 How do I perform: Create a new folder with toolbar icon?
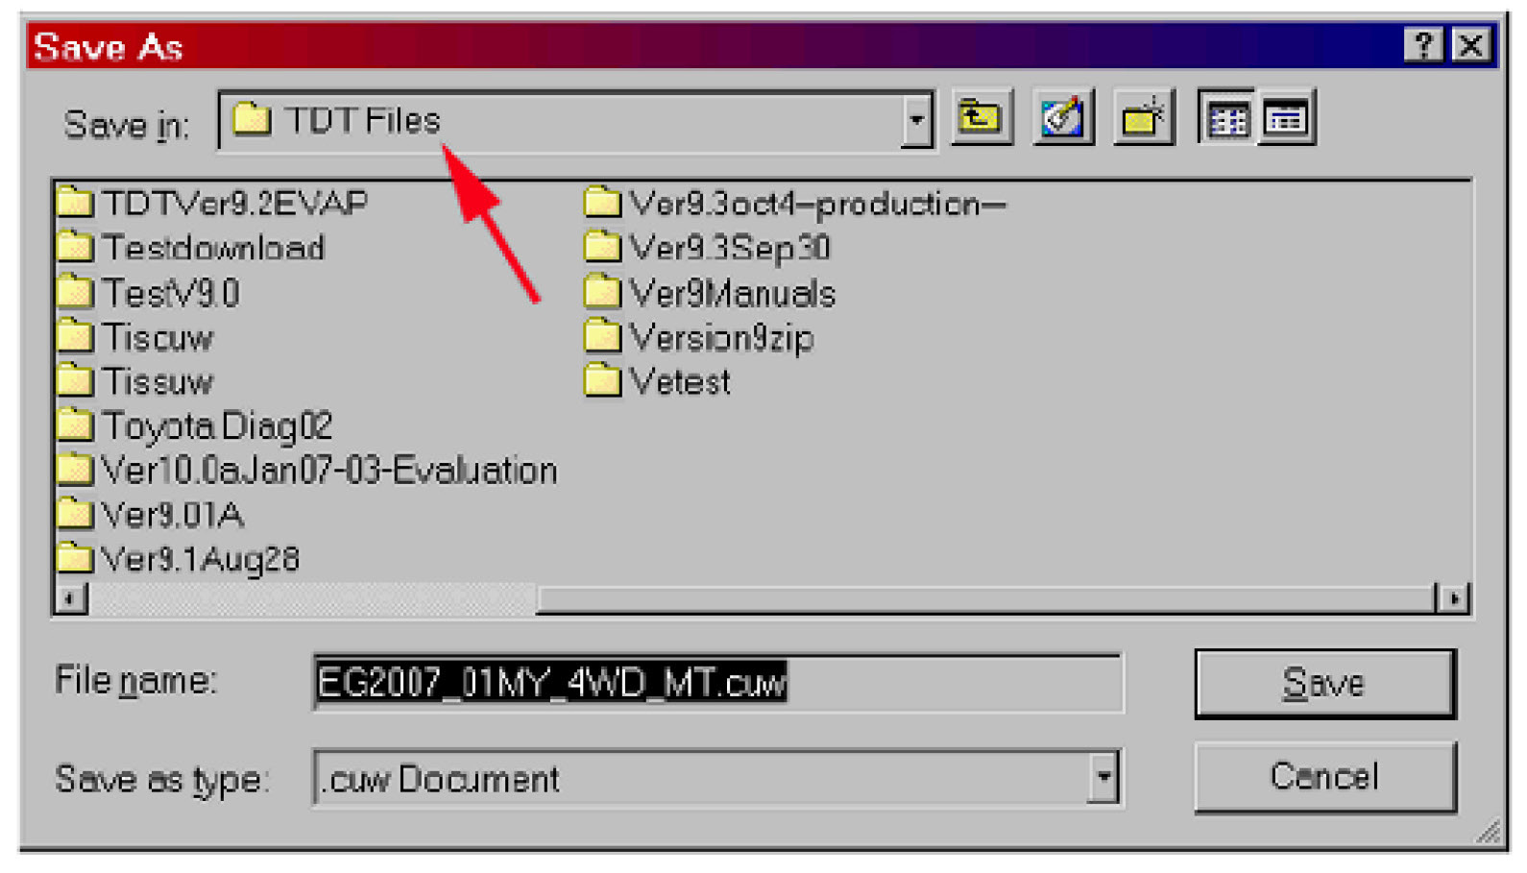click(1144, 119)
